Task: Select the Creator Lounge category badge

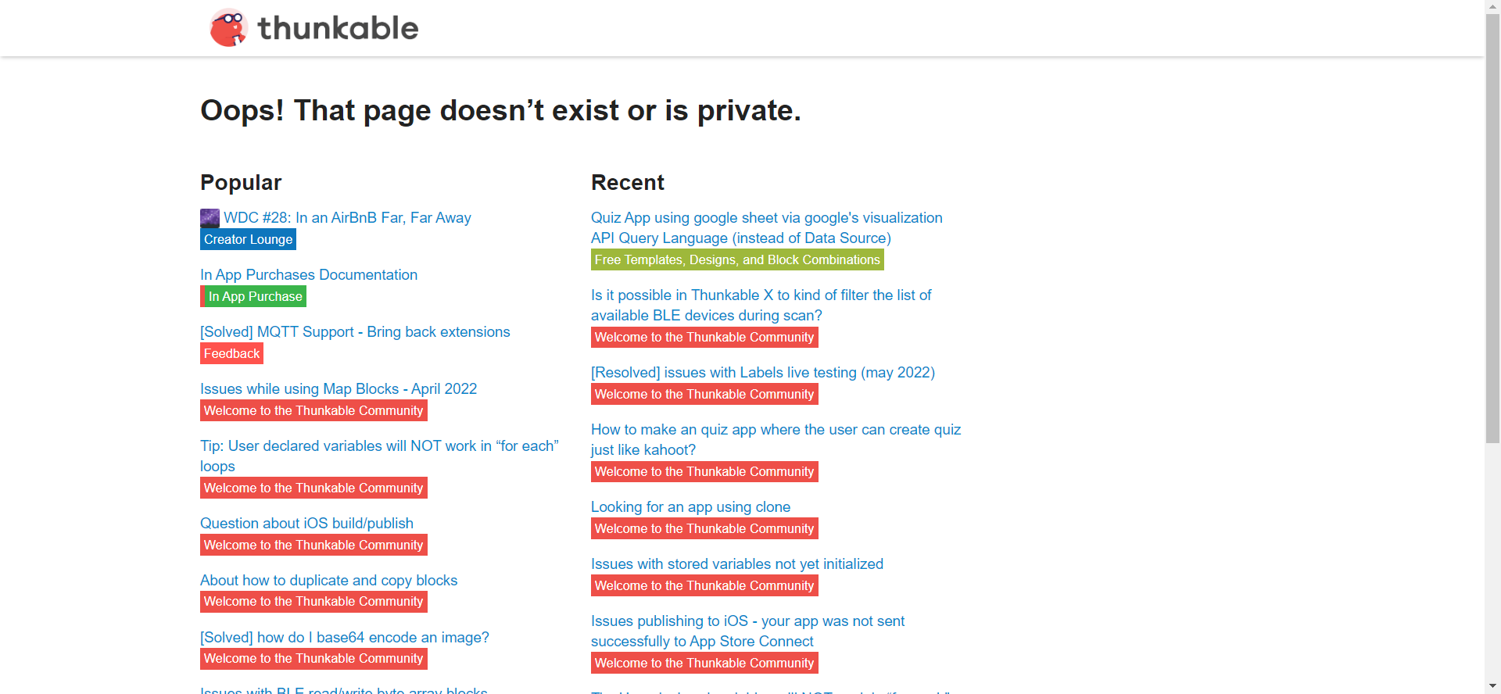Action: click(248, 240)
